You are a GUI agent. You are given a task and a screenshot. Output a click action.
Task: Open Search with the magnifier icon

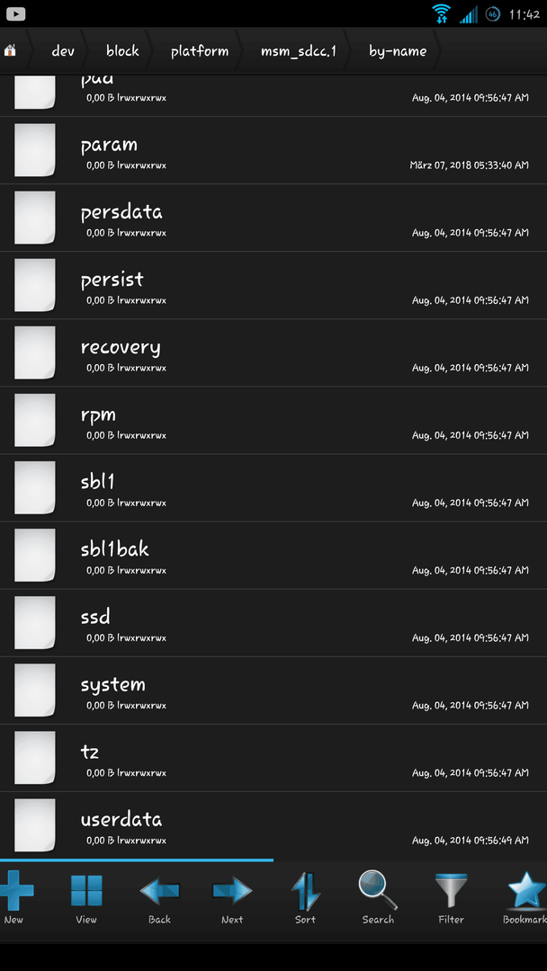(378, 890)
